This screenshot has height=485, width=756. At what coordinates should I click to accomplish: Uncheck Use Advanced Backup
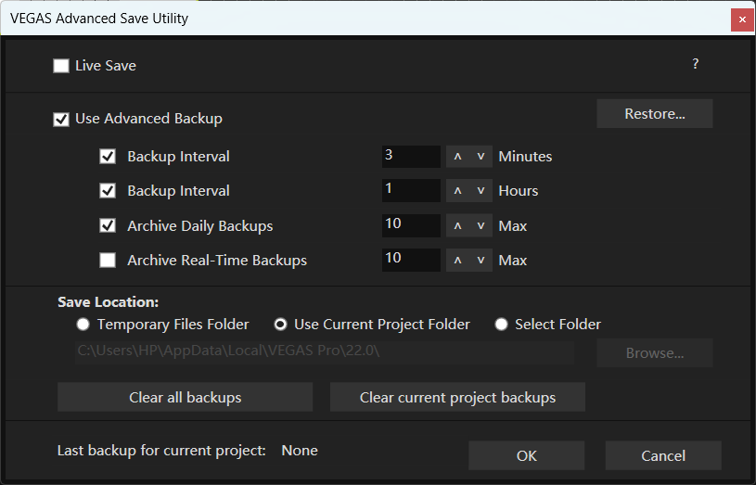61,119
